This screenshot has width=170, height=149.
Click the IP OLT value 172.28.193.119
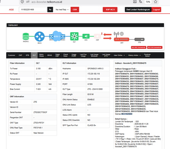tap(93, 74)
